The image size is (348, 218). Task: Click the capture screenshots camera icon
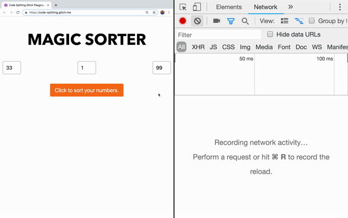tap(216, 21)
